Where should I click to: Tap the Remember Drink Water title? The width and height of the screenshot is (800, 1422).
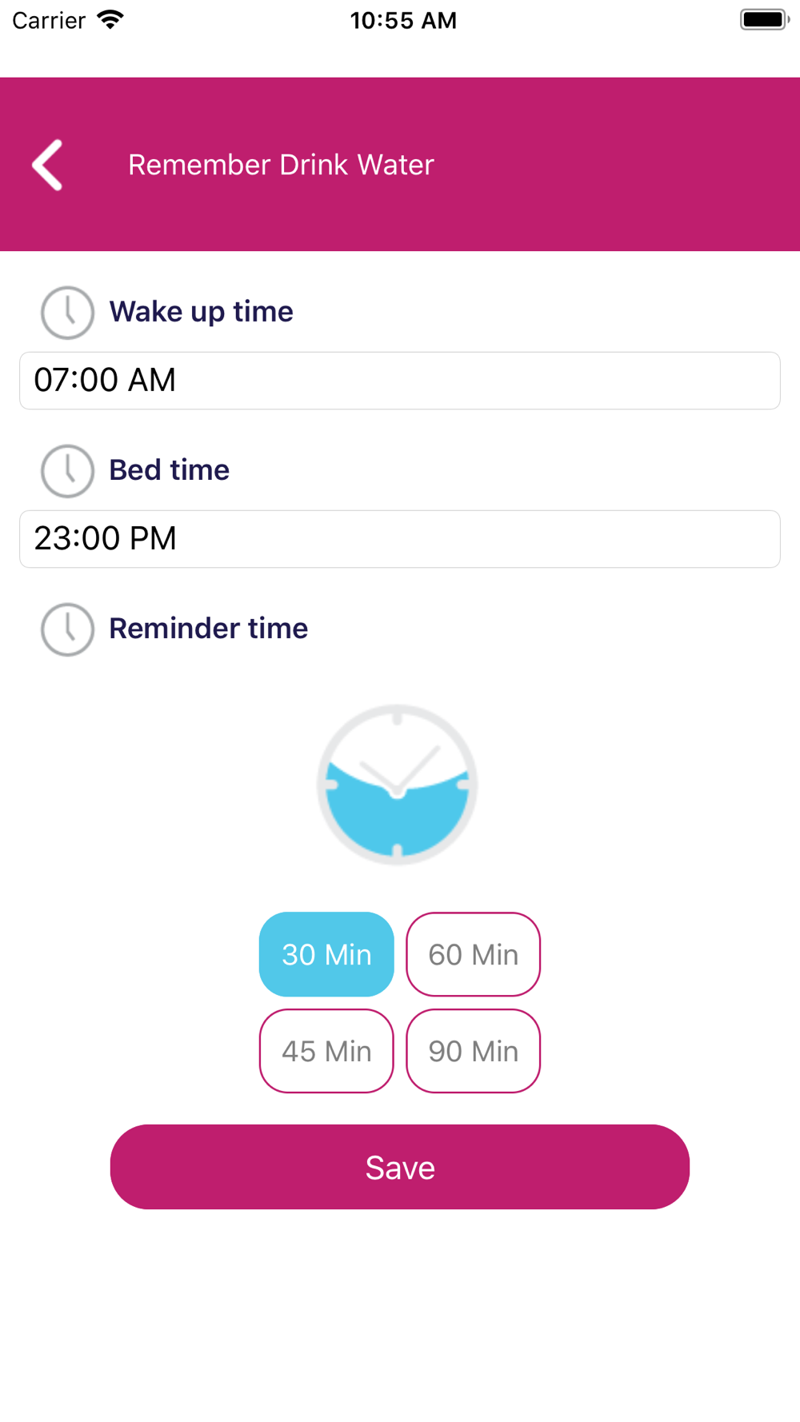coord(281,165)
